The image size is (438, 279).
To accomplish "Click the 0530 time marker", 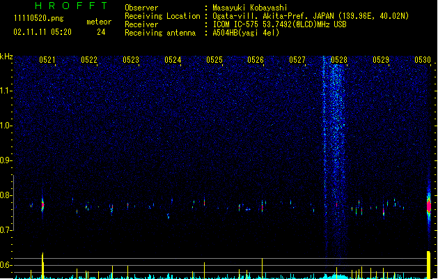I will tap(423, 60).
